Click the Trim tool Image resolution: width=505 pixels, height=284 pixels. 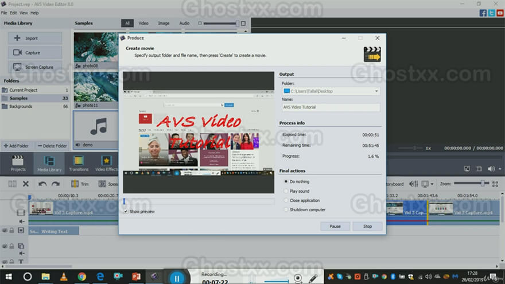(x=80, y=184)
